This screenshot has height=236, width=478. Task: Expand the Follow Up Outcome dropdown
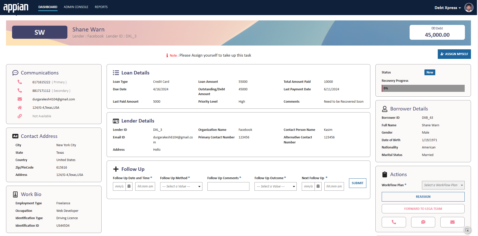tap(275, 186)
